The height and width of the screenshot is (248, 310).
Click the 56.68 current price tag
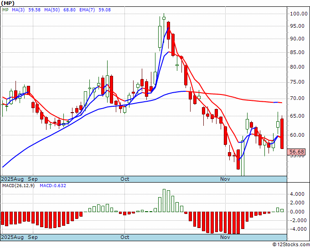click(x=297, y=152)
